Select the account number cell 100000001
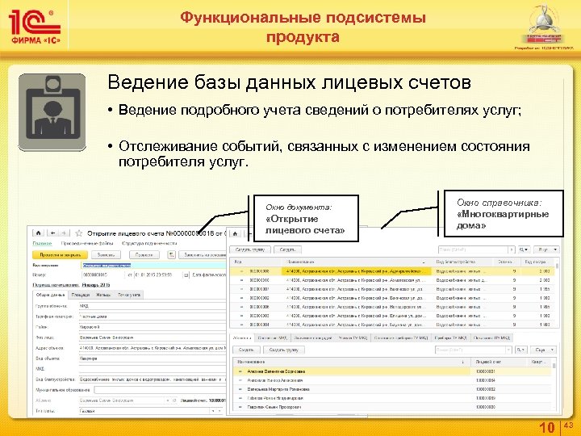 [x=499, y=371]
